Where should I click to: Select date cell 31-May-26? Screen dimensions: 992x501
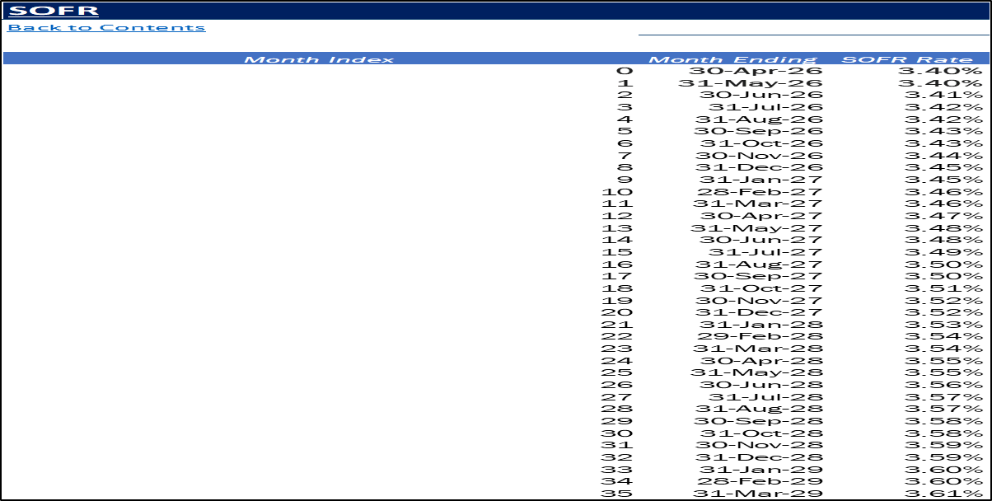(x=751, y=83)
